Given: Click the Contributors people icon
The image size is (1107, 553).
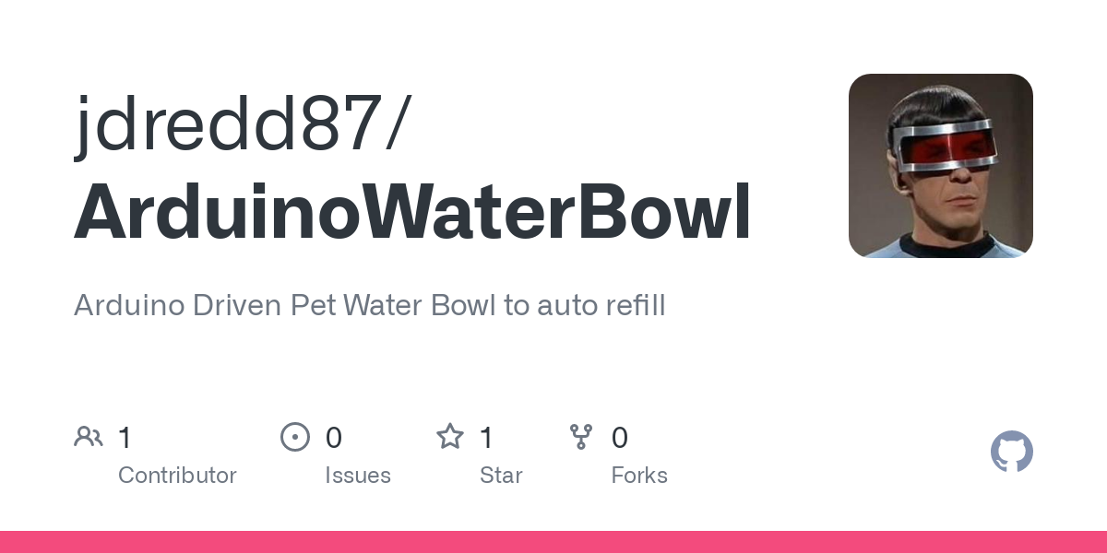Looking at the screenshot, I should click(x=89, y=437).
